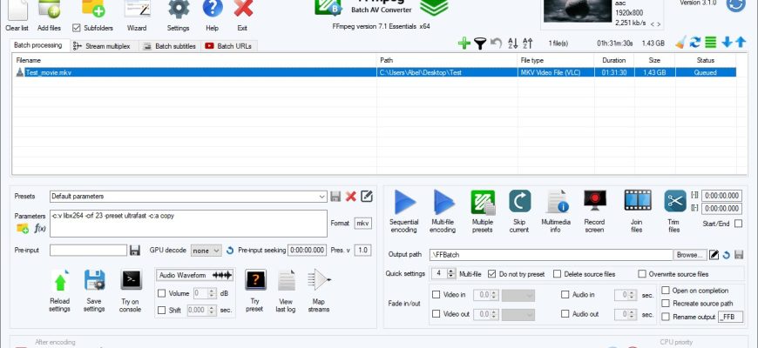This screenshot has width=758, height=348.
Task: Click the Volume dB stepper
Action: (211, 293)
